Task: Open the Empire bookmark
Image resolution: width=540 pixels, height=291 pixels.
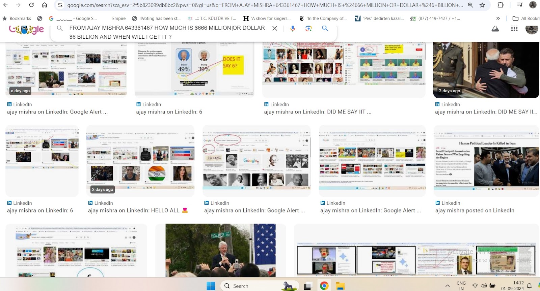Action: 118,19
